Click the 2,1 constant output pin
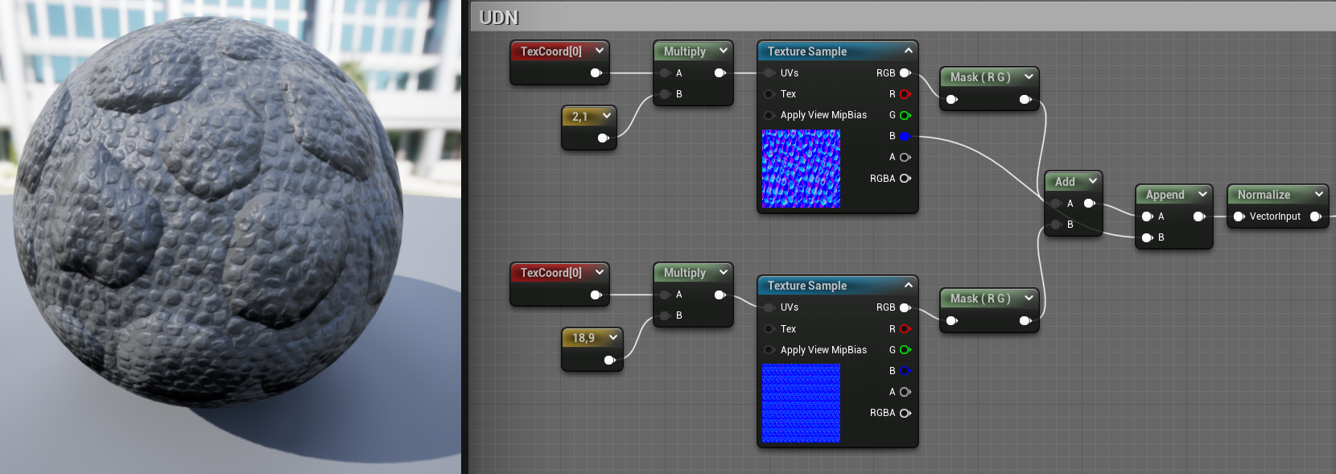 point(604,138)
